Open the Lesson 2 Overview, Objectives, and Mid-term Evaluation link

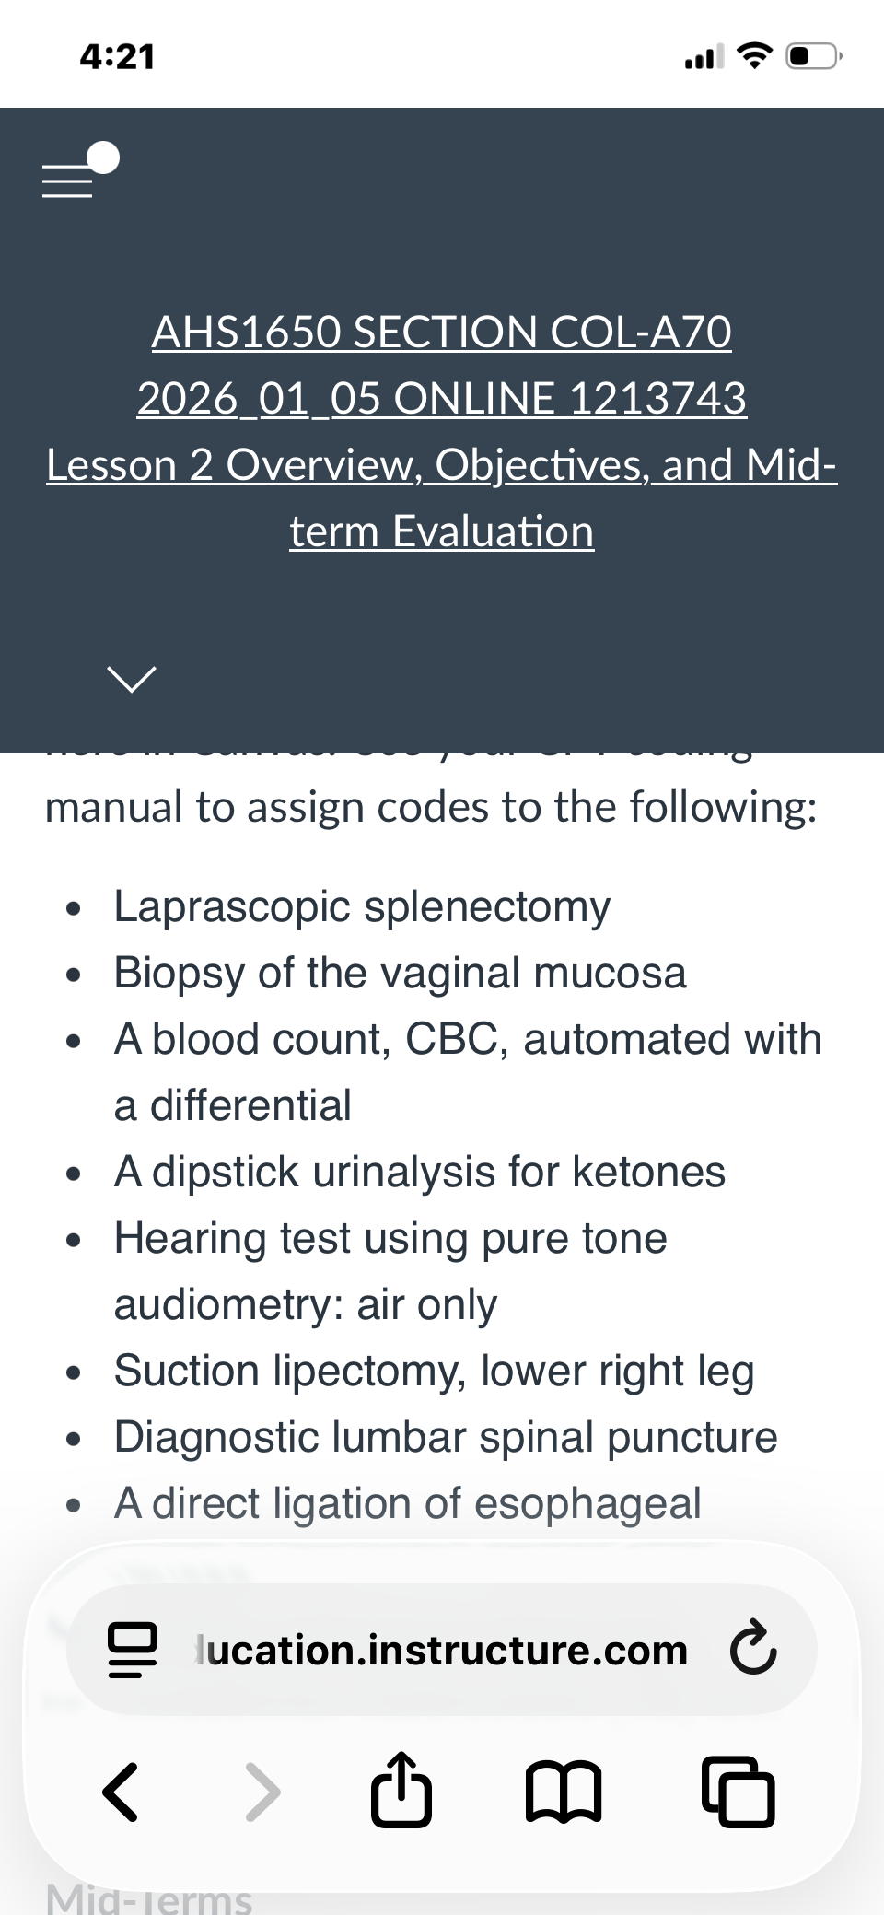pyautogui.click(x=442, y=497)
